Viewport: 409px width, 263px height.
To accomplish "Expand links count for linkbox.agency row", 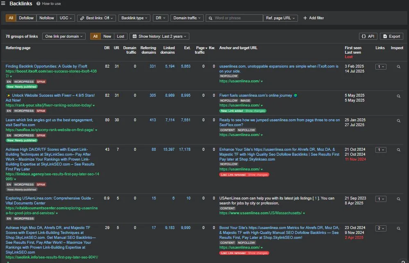I will 381,150.
